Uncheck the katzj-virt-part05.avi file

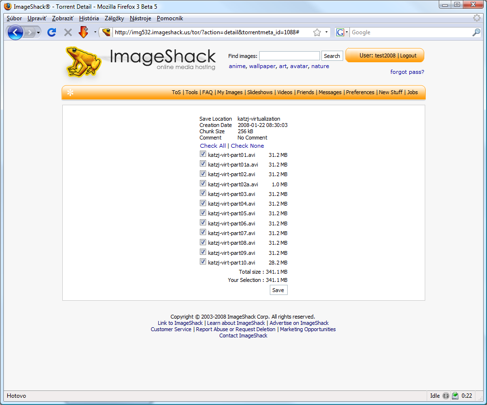coord(203,213)
